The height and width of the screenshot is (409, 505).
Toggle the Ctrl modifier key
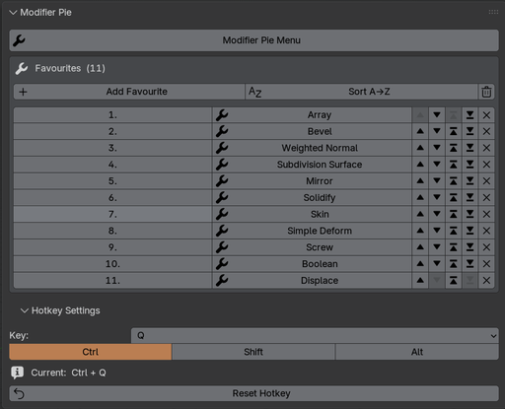(x=91, y=352)
